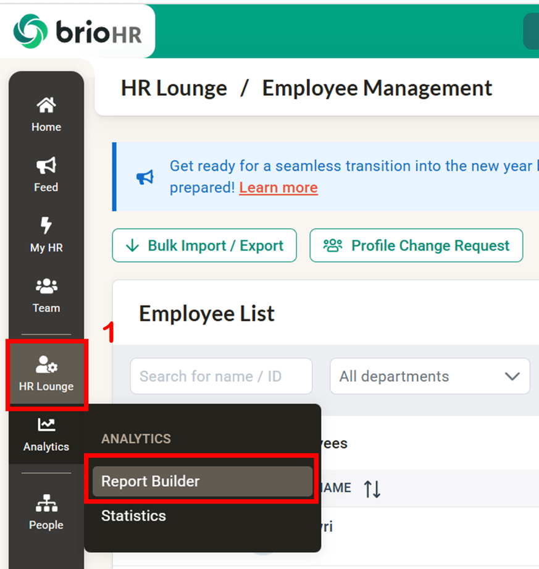Click the Profile Change Request button
539x569 pixels.
[x=417, y=245]
